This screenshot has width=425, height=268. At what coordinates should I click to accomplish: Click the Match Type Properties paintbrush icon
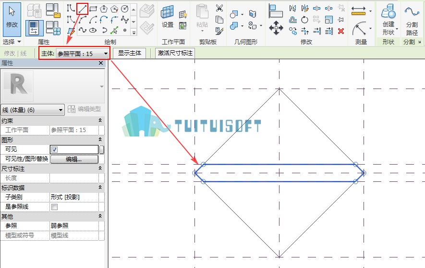click(x=219, y=31)
